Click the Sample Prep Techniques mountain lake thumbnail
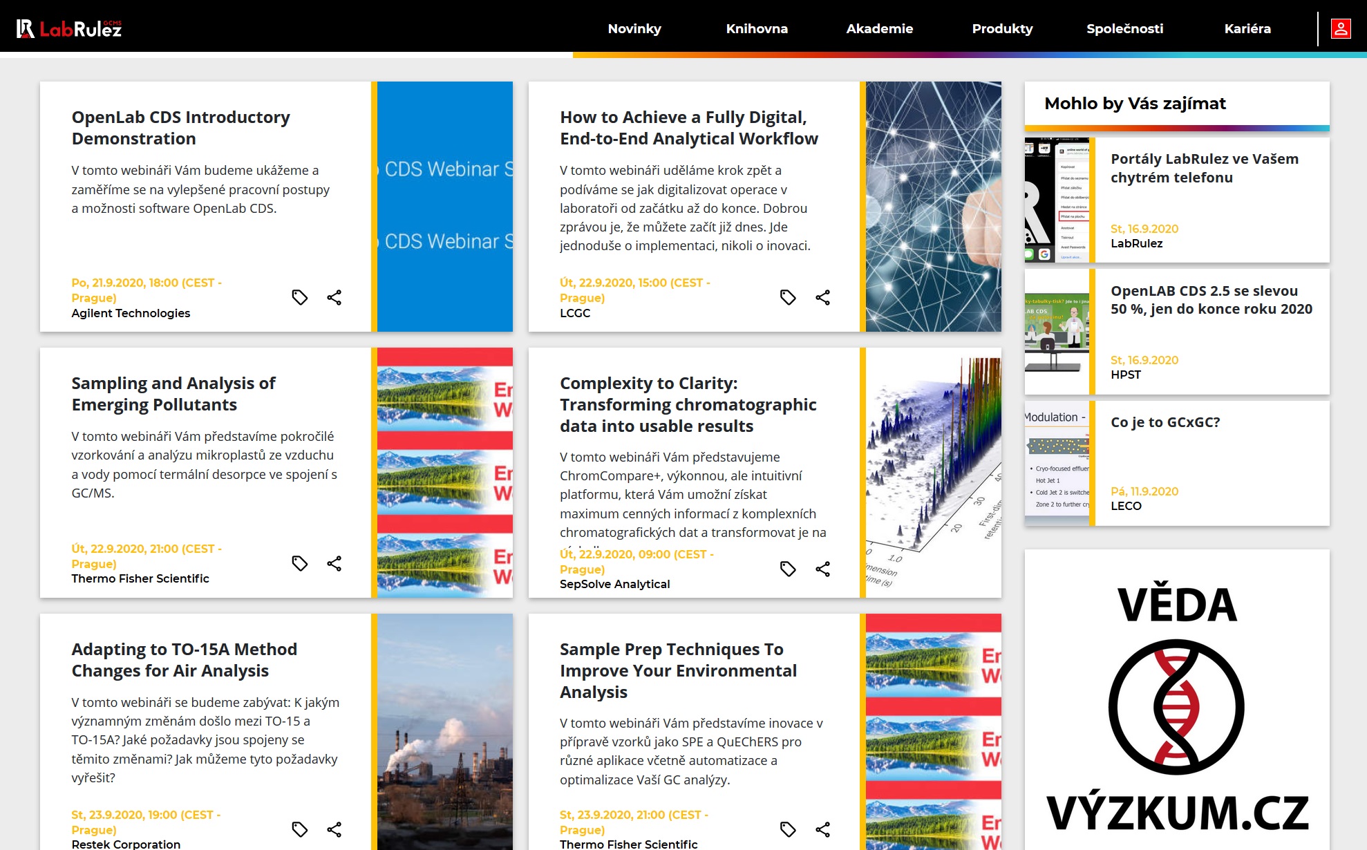This screenshot has height=850, width=1367. [x=934, y=732]
